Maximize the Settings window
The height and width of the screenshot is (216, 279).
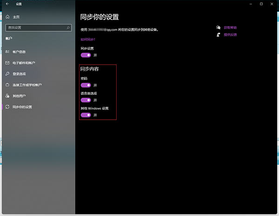click(261, 4)
